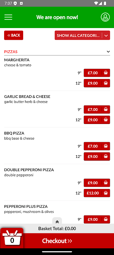Open the hamburger menu
114x255 pixels.
tap(8, 17)
